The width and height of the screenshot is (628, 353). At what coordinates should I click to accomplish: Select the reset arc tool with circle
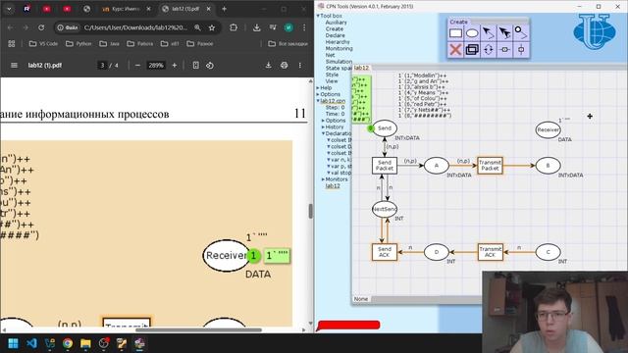(521, 33)
